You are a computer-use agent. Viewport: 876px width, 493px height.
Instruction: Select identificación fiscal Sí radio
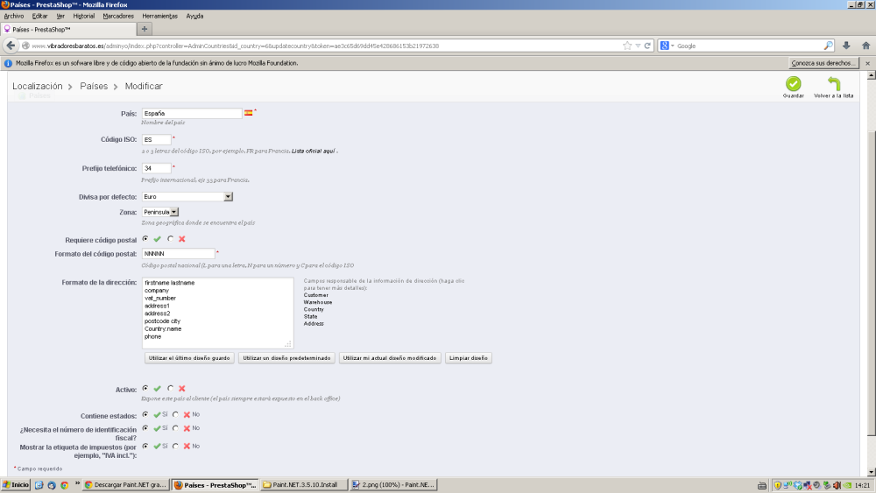click(x=145, y=428)
